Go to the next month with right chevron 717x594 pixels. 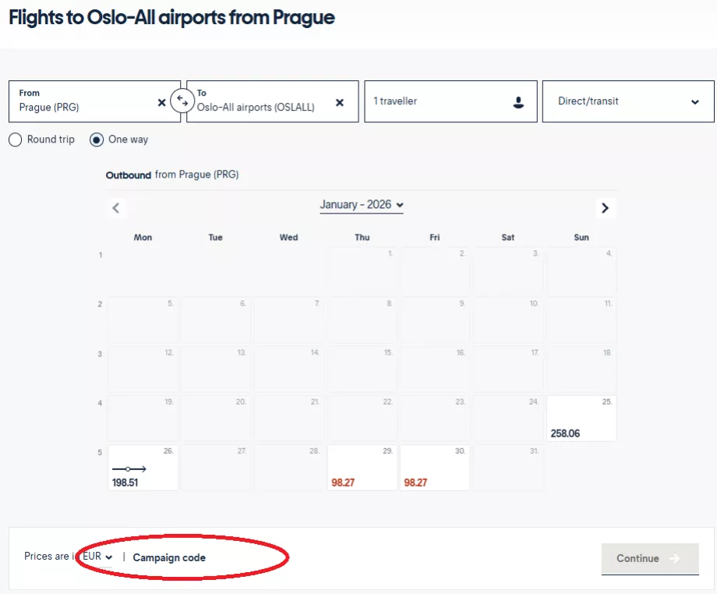pos(606,208)
